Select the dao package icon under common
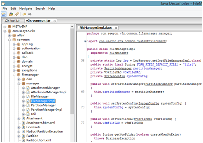203x143 pixels. [x=19, y=57]
